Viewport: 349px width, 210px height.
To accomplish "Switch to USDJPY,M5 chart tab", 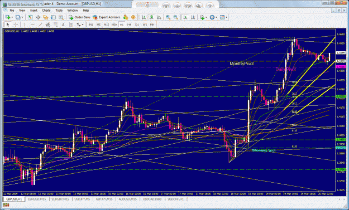I will pos(82,199).
